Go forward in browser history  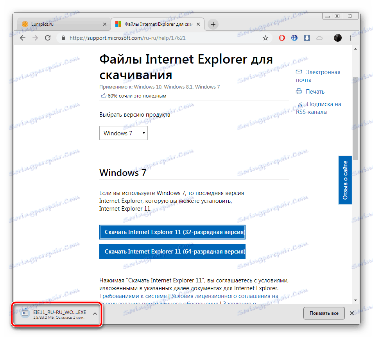[x=35, y=38]
